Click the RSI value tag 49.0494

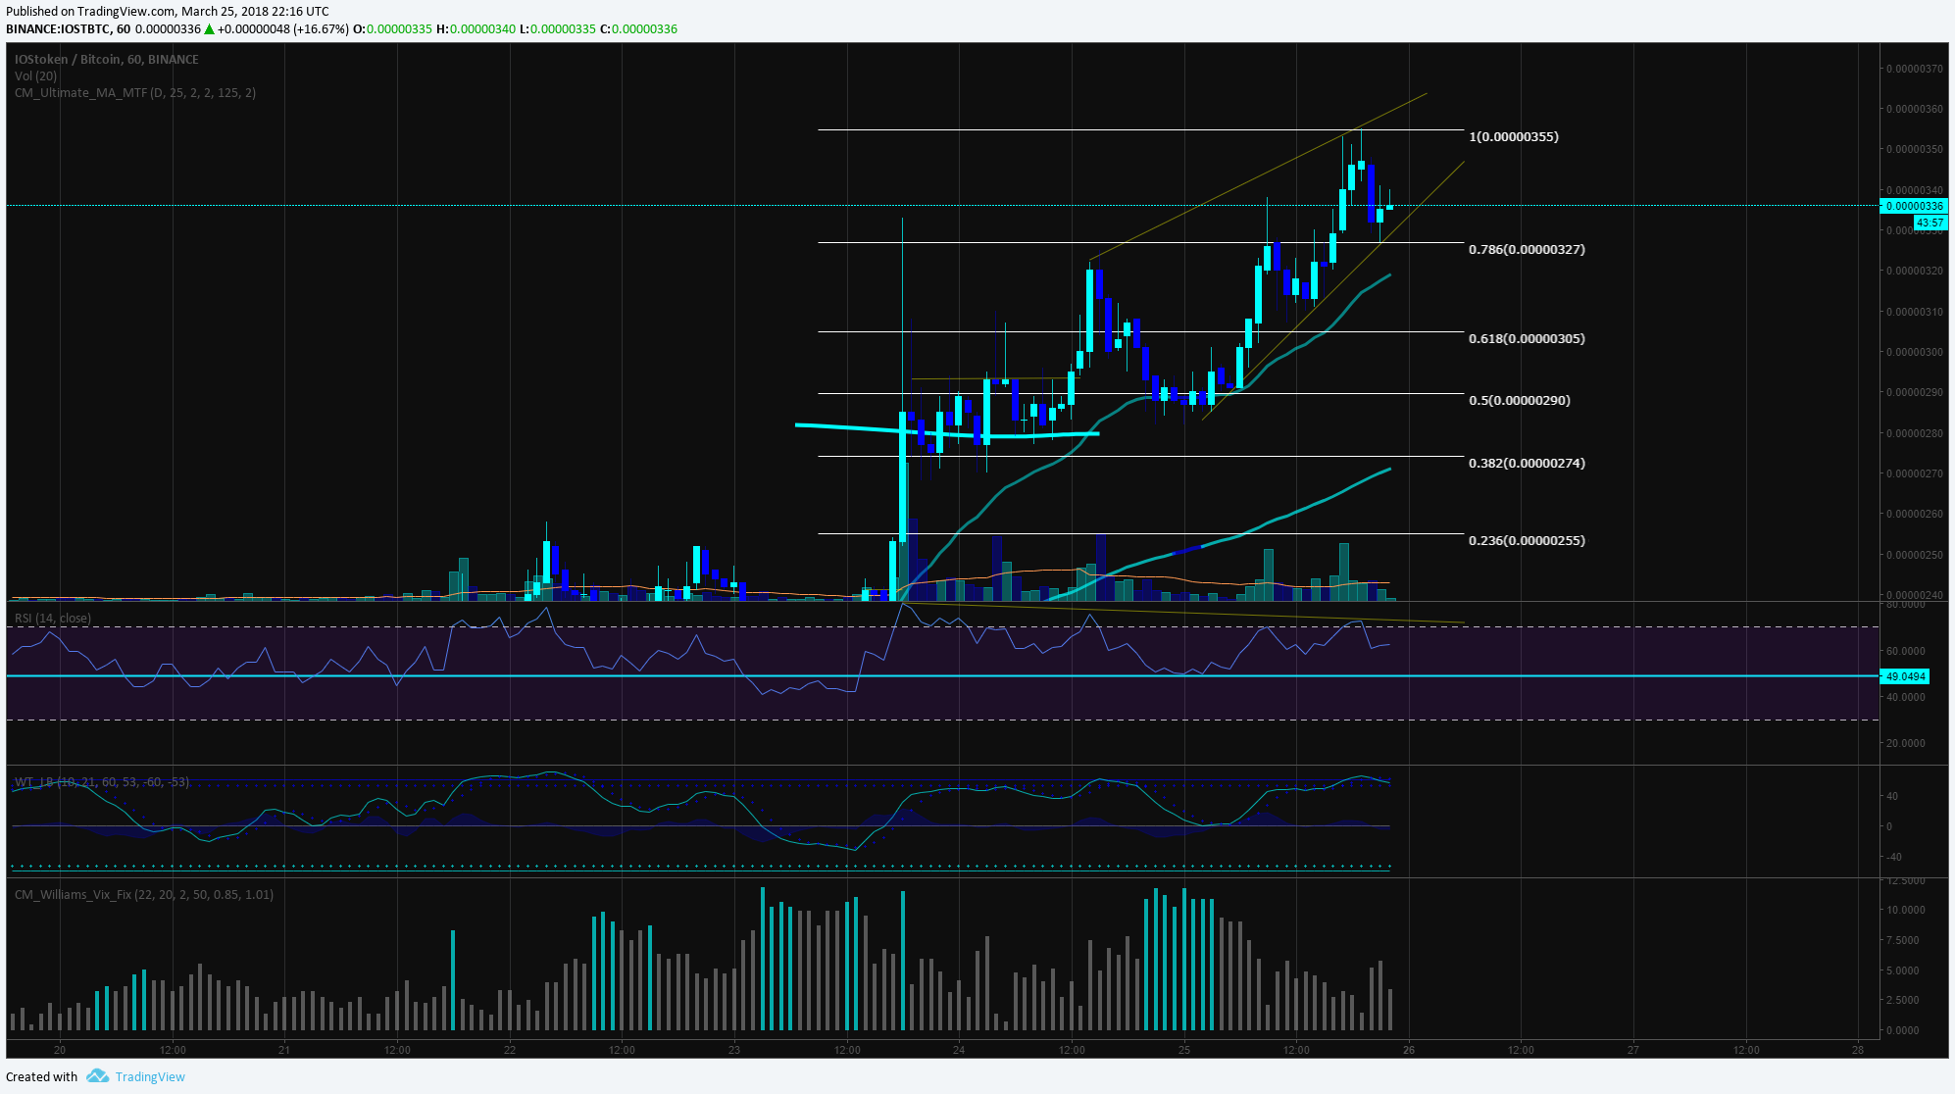point(1904,676)
